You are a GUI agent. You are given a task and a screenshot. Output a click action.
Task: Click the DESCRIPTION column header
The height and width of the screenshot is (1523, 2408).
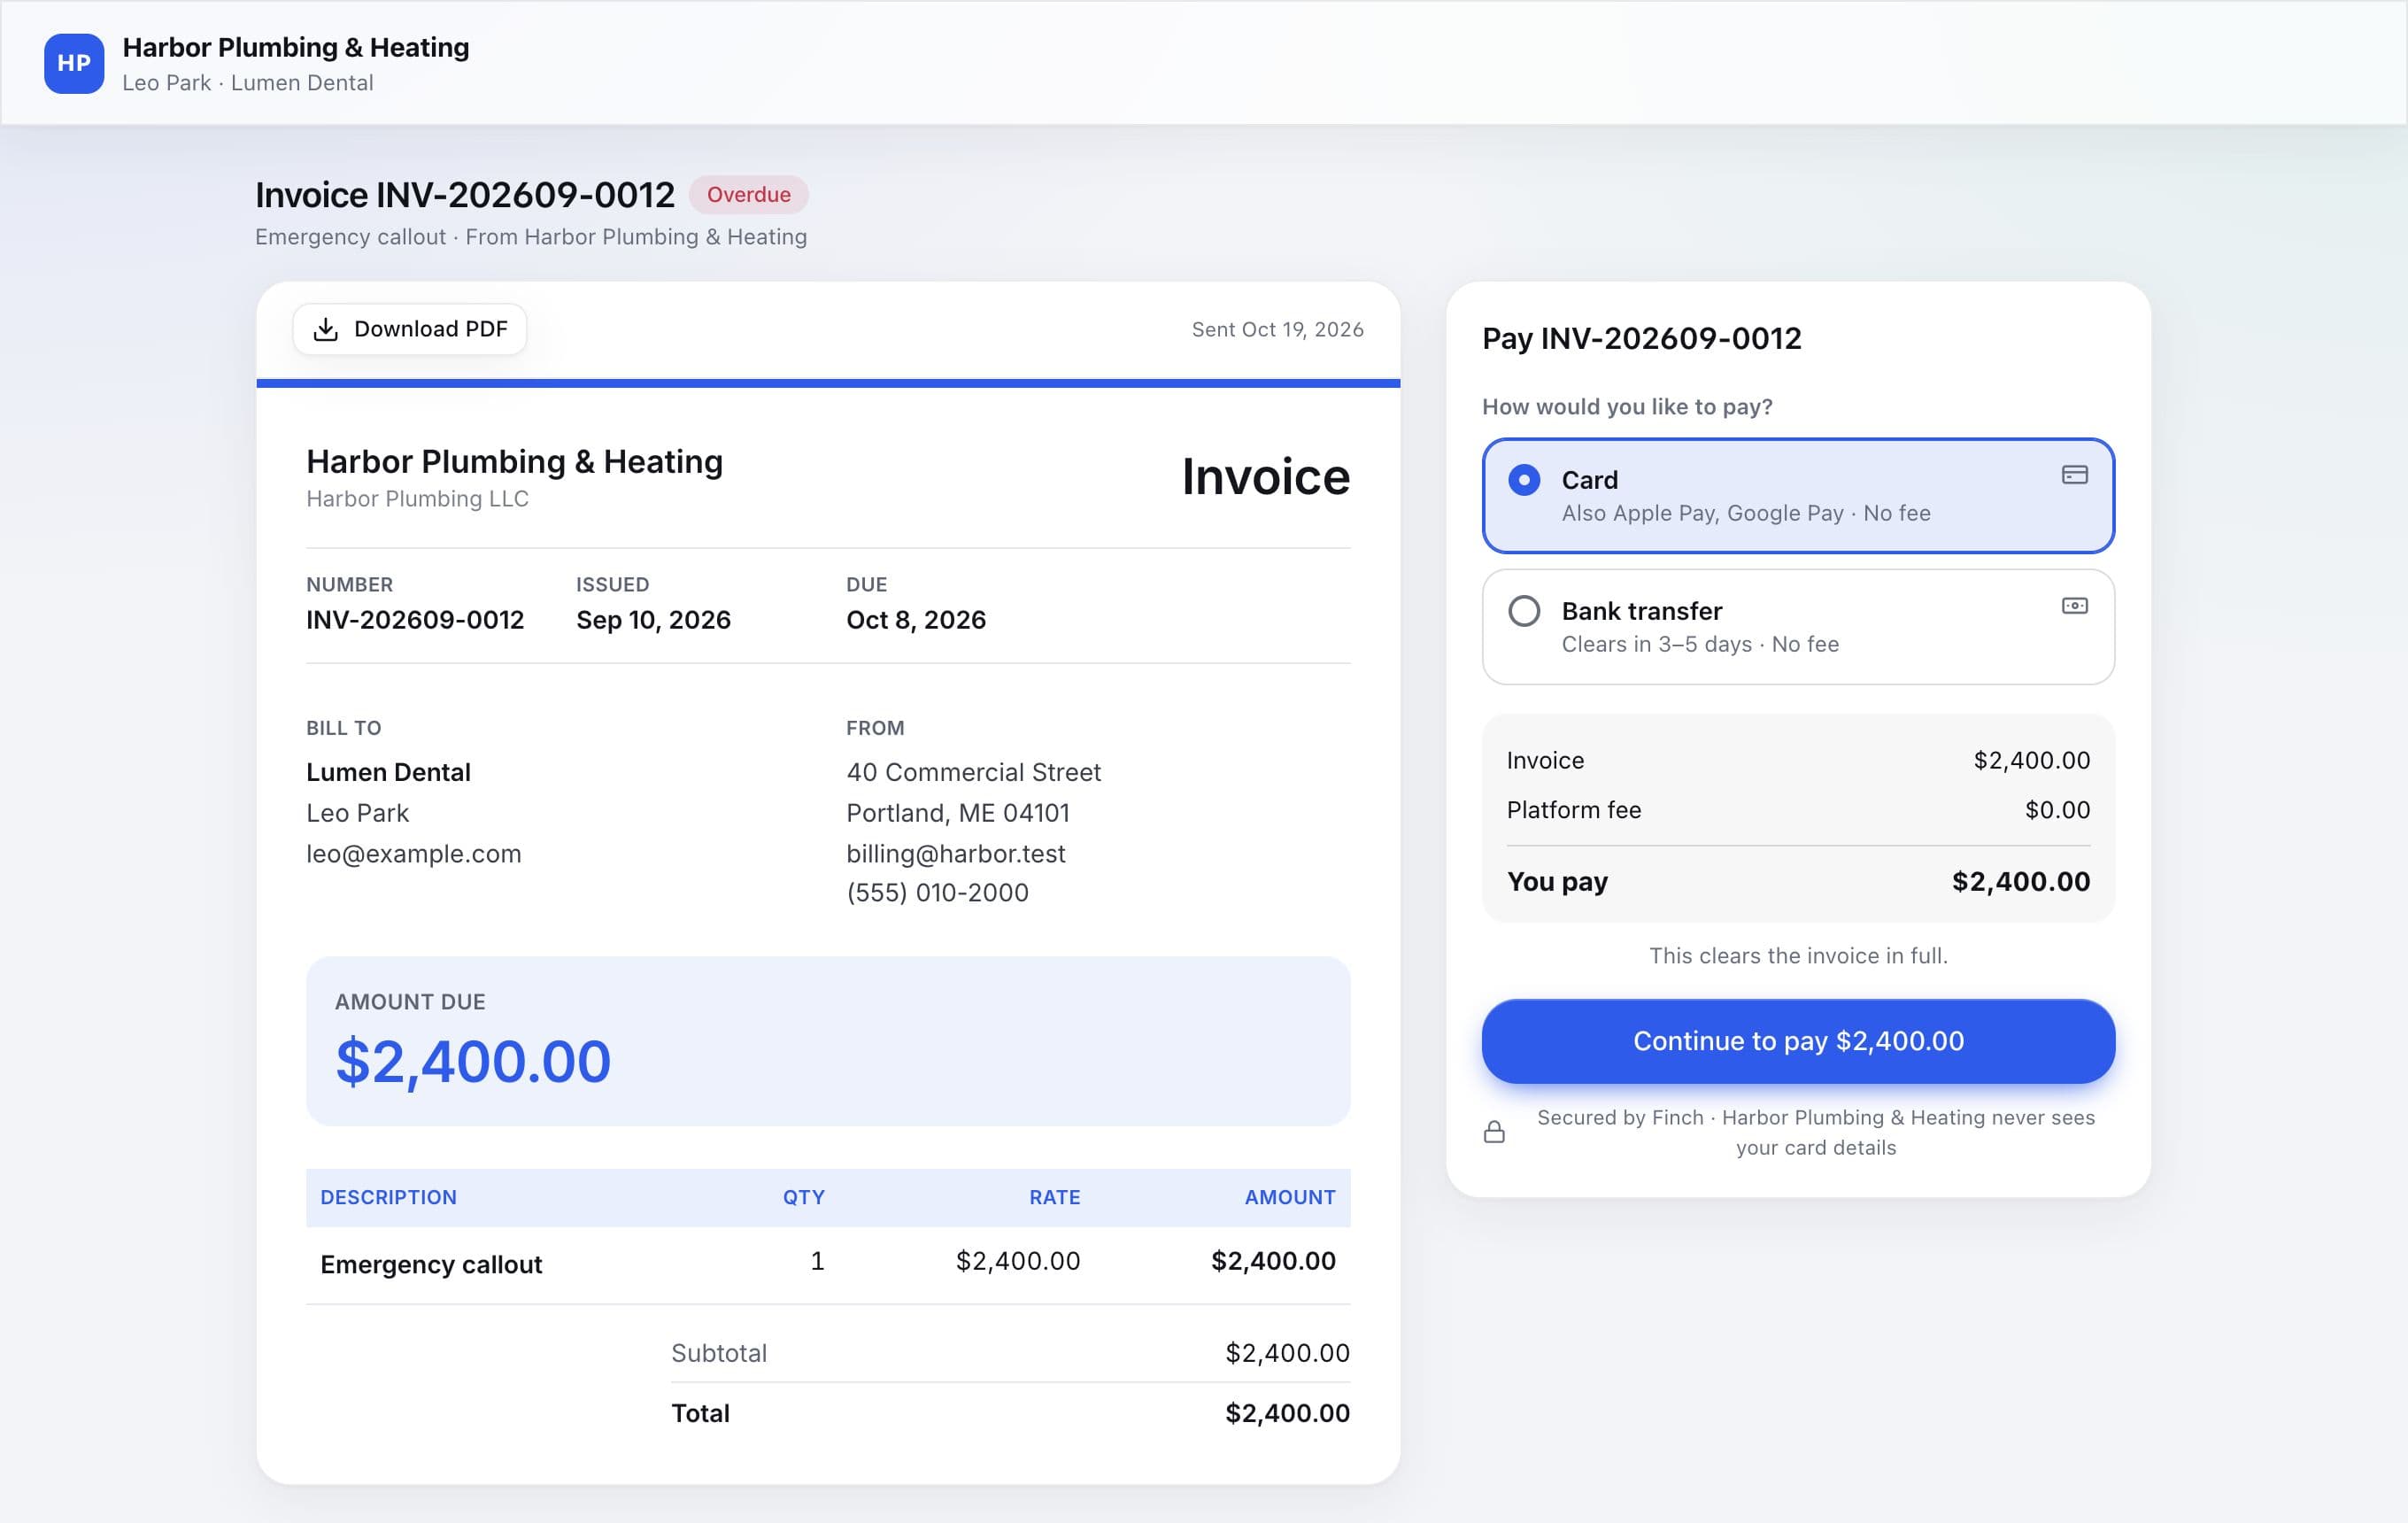(388, 1197)
